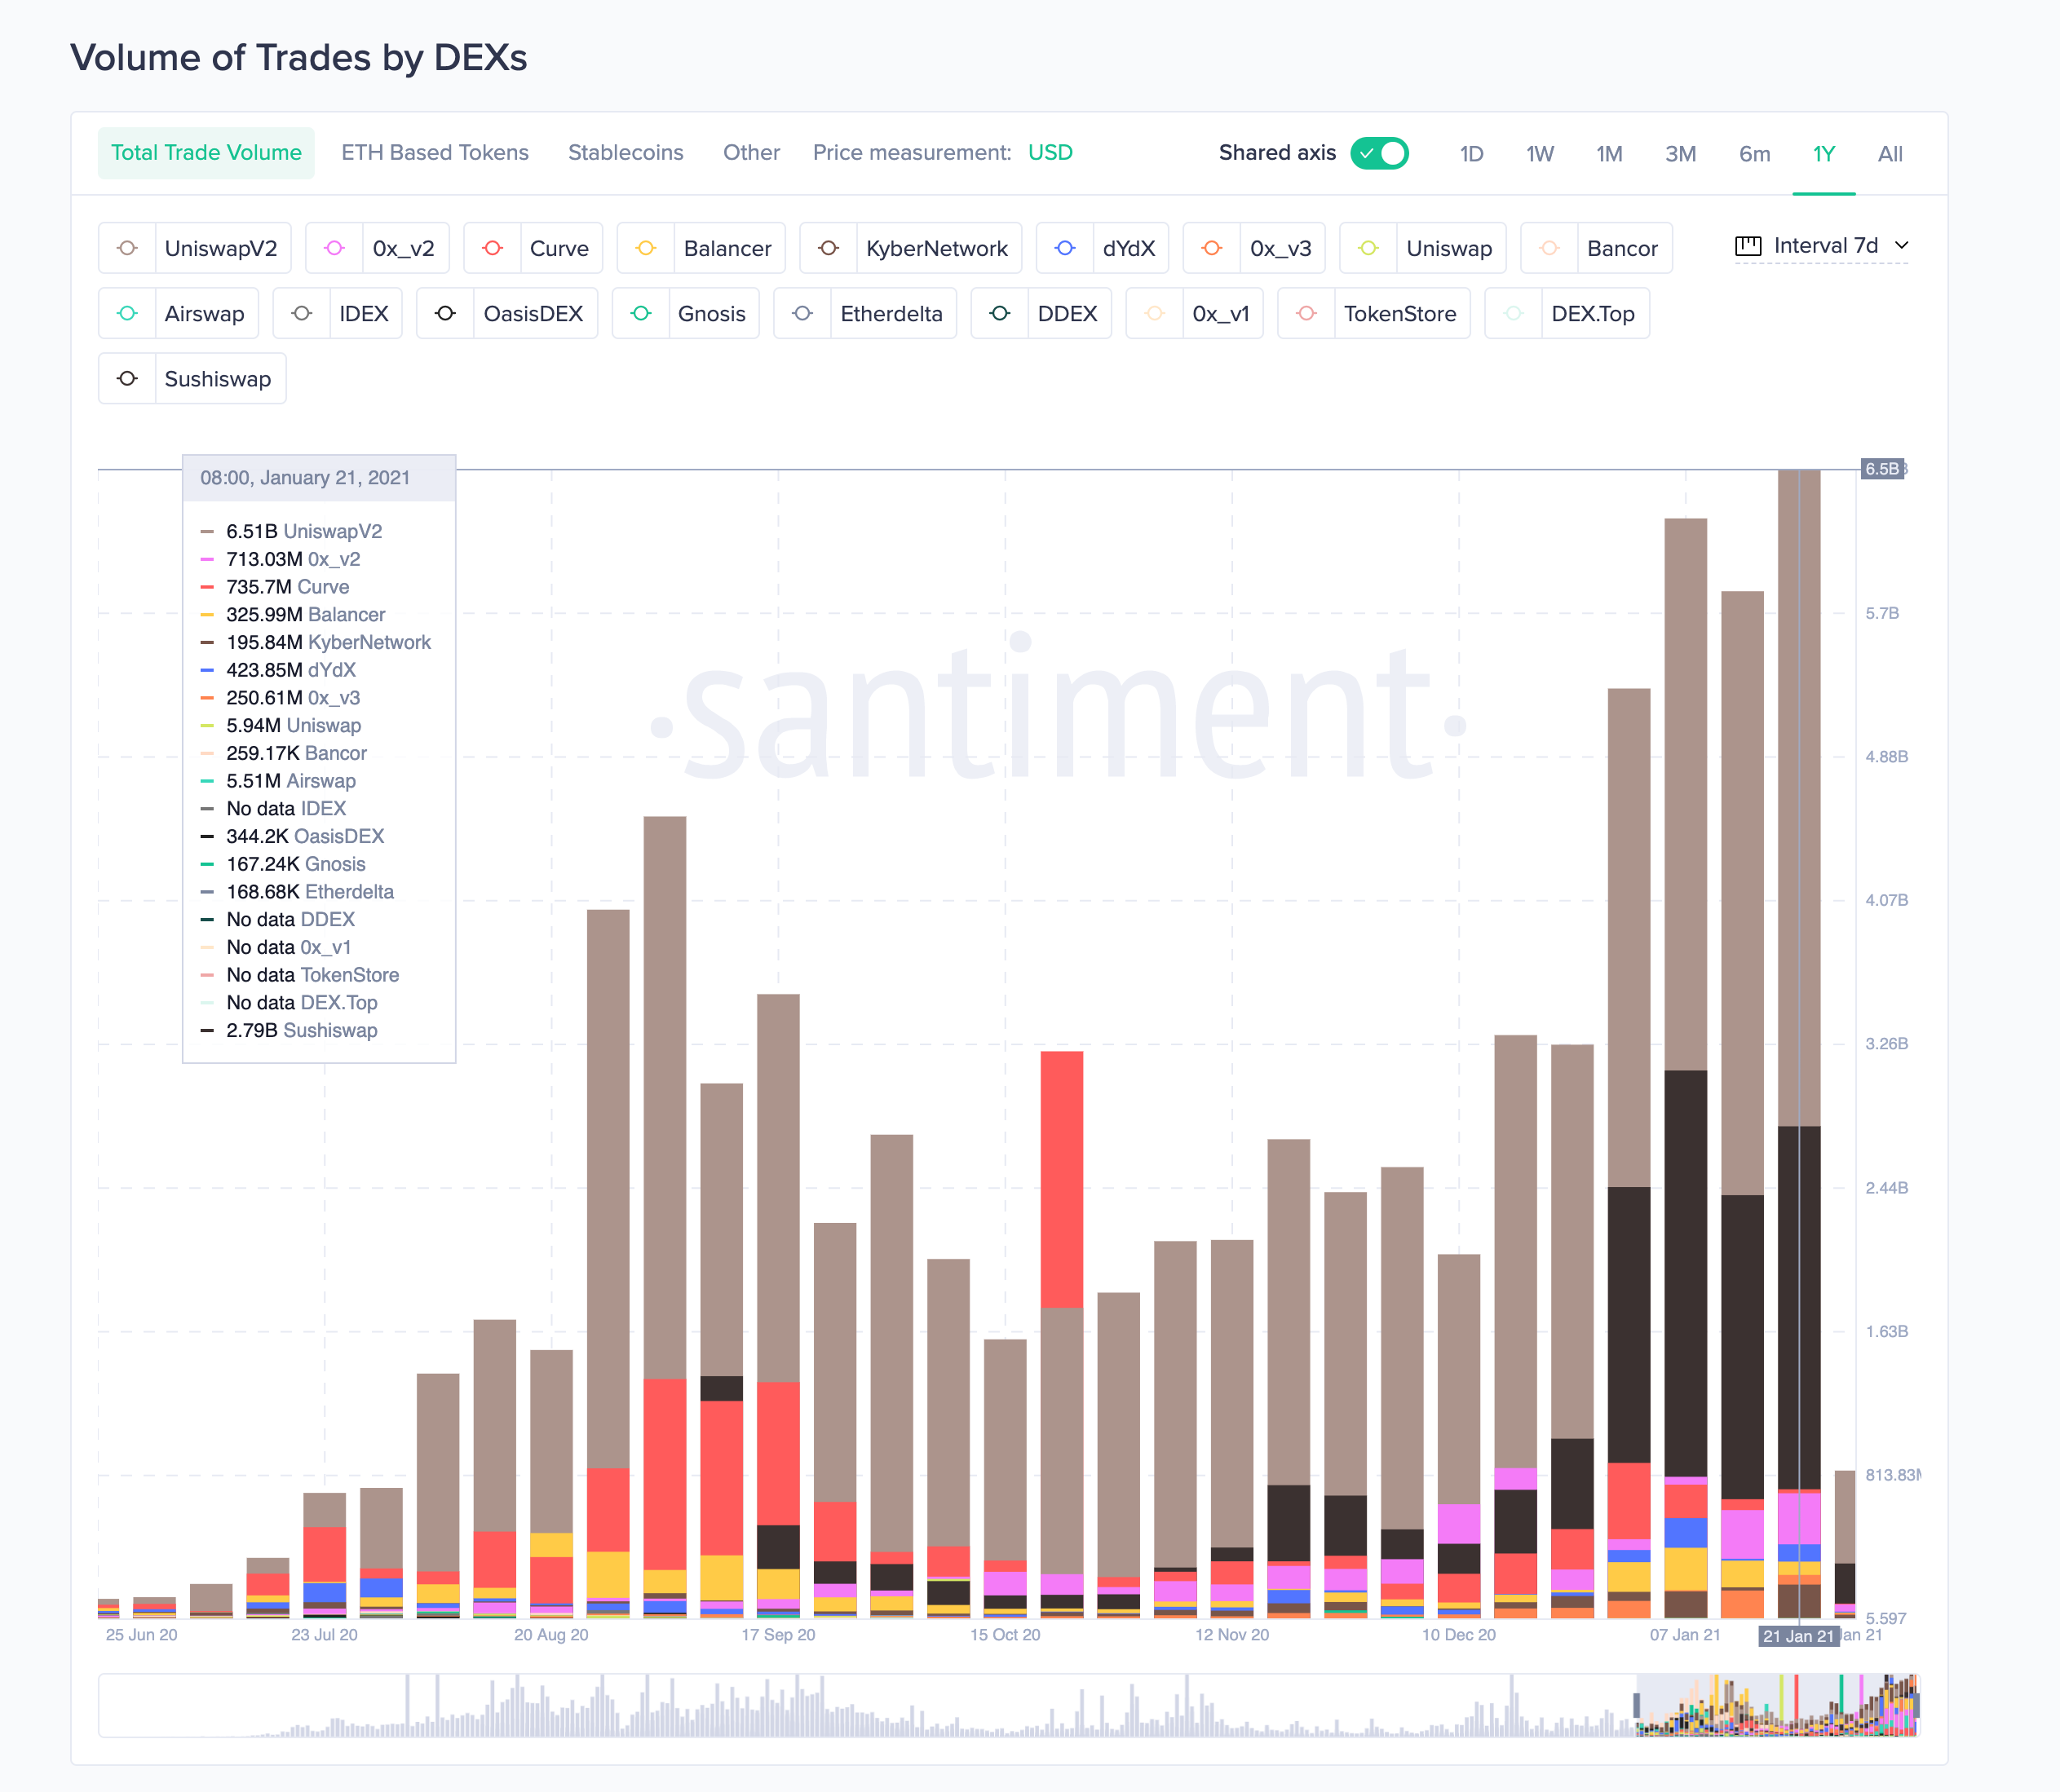Click the Sushiswap legend marker
The width and height of the screenshot is (2060, 1792).
(127, 379)
